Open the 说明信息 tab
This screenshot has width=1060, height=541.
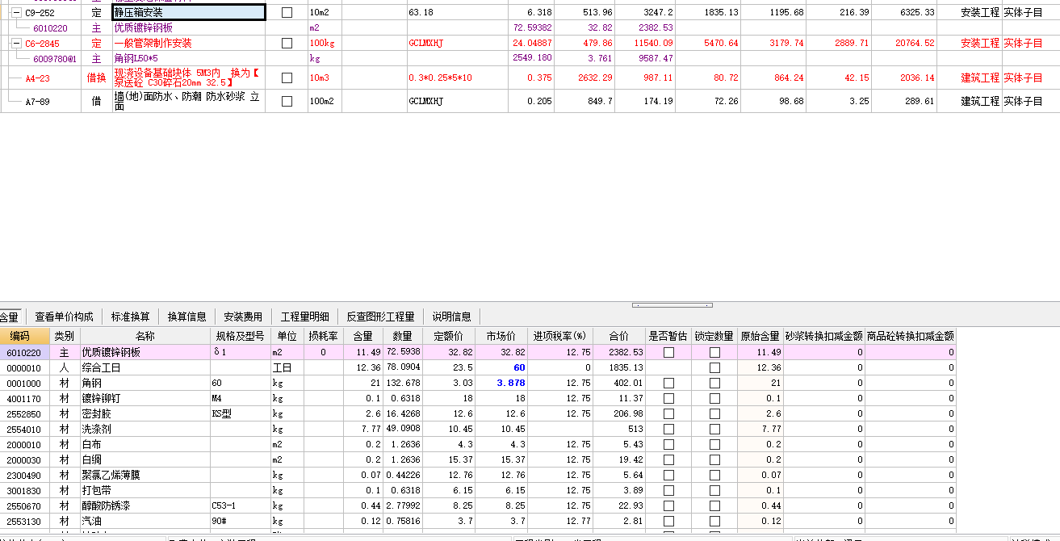tap(451, 317)
